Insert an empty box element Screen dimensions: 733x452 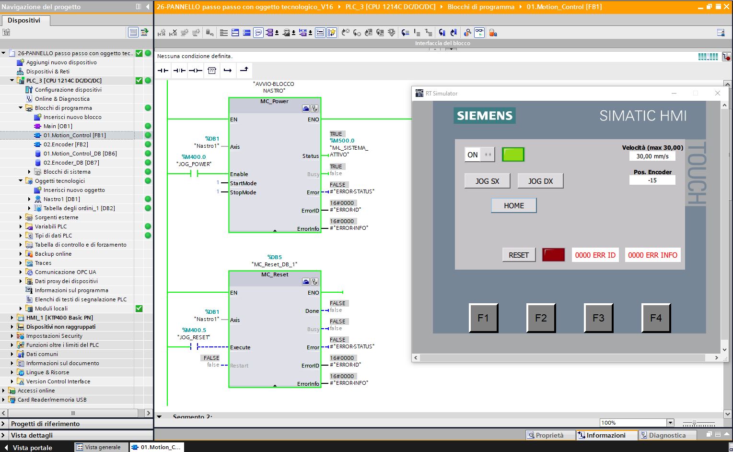211,70
